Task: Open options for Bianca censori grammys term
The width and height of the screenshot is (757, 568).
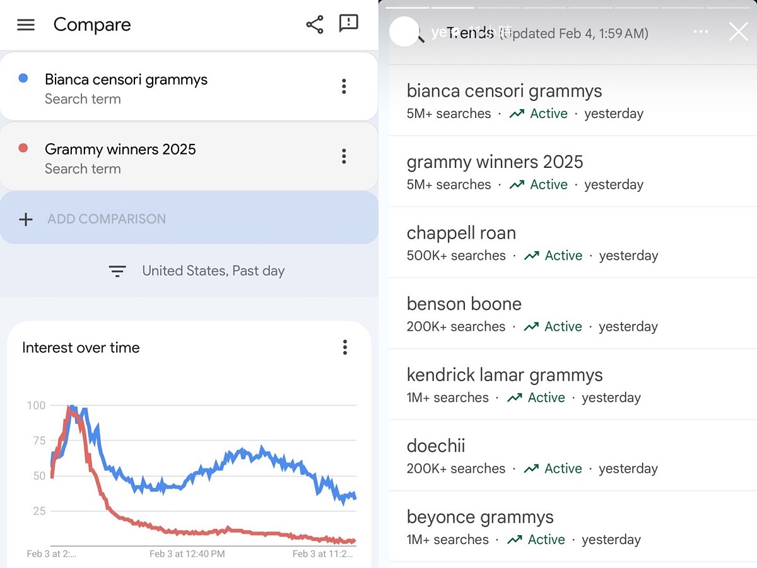Action: (x=344, y=86)
